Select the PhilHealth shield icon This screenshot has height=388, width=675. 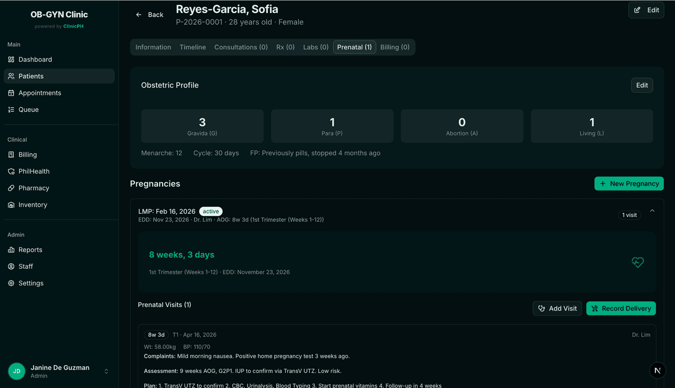pyautogui.click(x=11, y=172)
